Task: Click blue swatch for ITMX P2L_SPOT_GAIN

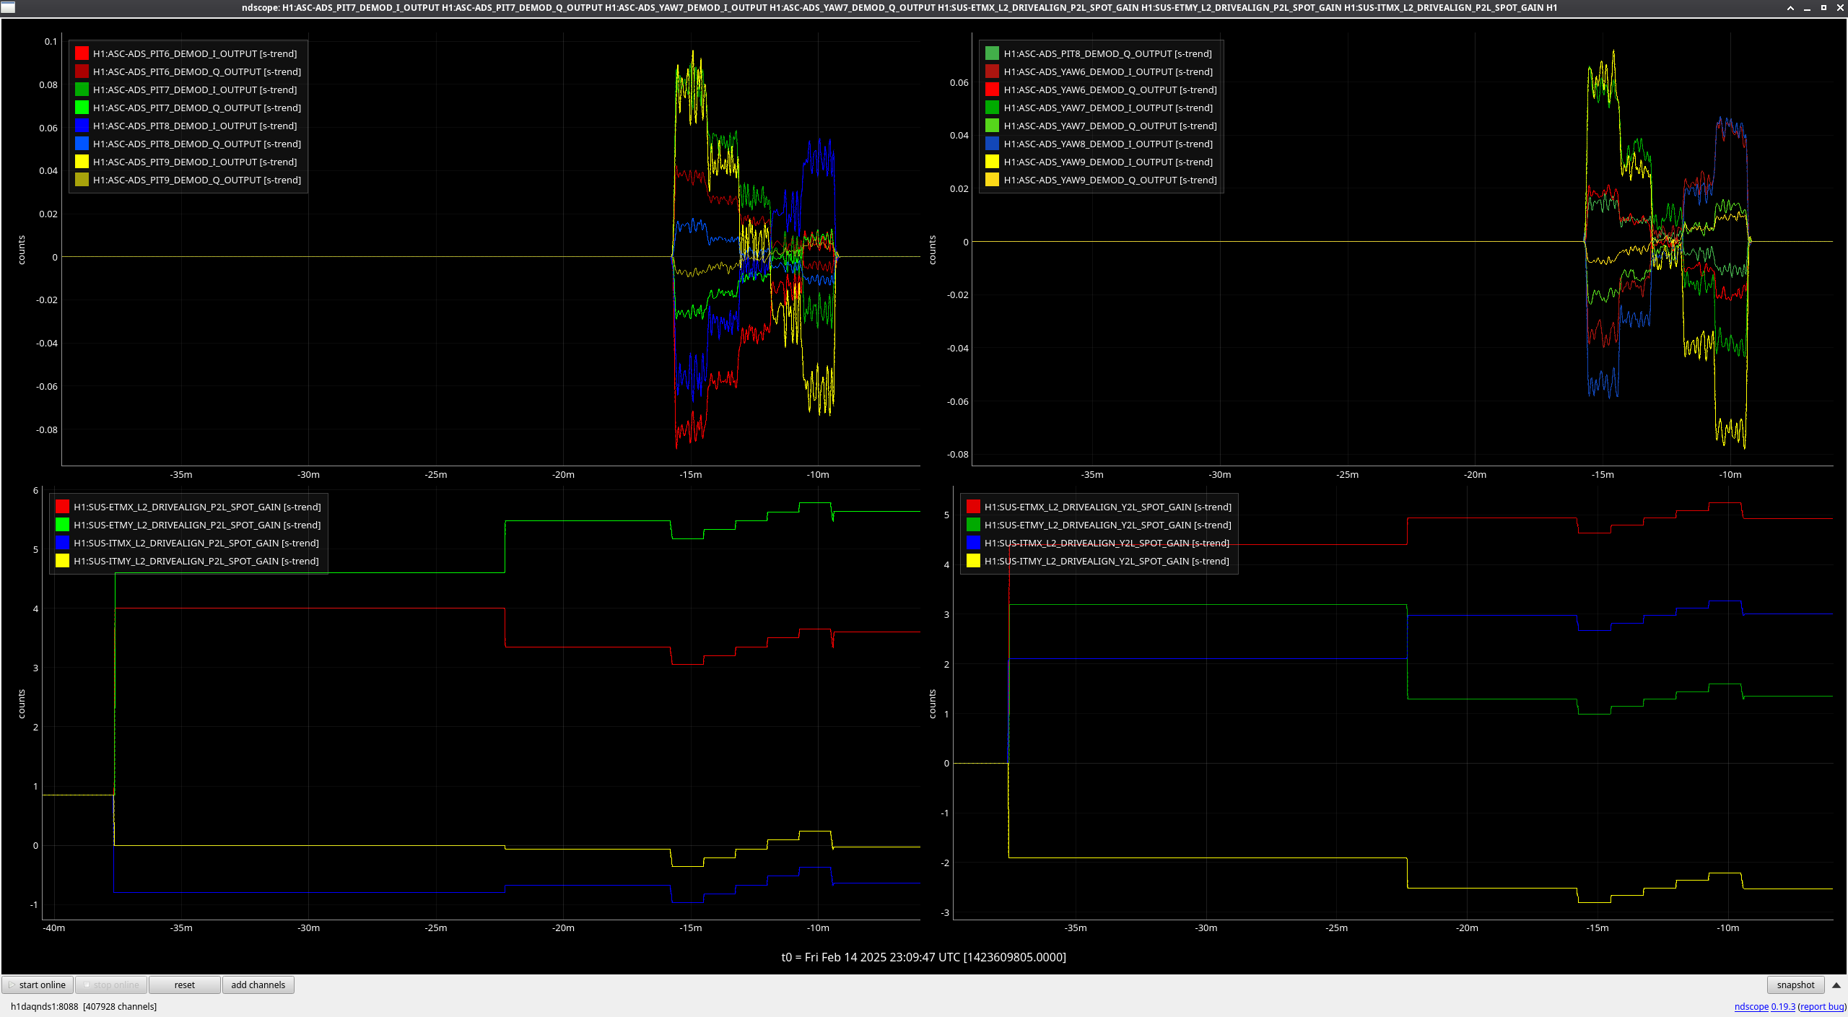Action: (x=62, y=543)
